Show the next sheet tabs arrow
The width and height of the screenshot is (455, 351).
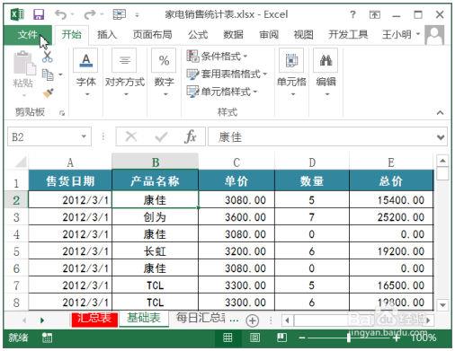click(42, 320)
